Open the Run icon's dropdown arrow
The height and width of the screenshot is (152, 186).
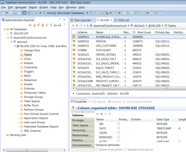pos(110,13)
